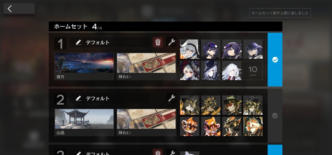Rename set 1 via the pencil icon
Screen dimensions: 332x155
[79, 42]
